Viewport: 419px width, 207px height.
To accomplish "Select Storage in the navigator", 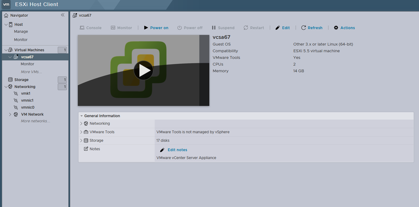I will click(22, 80).
